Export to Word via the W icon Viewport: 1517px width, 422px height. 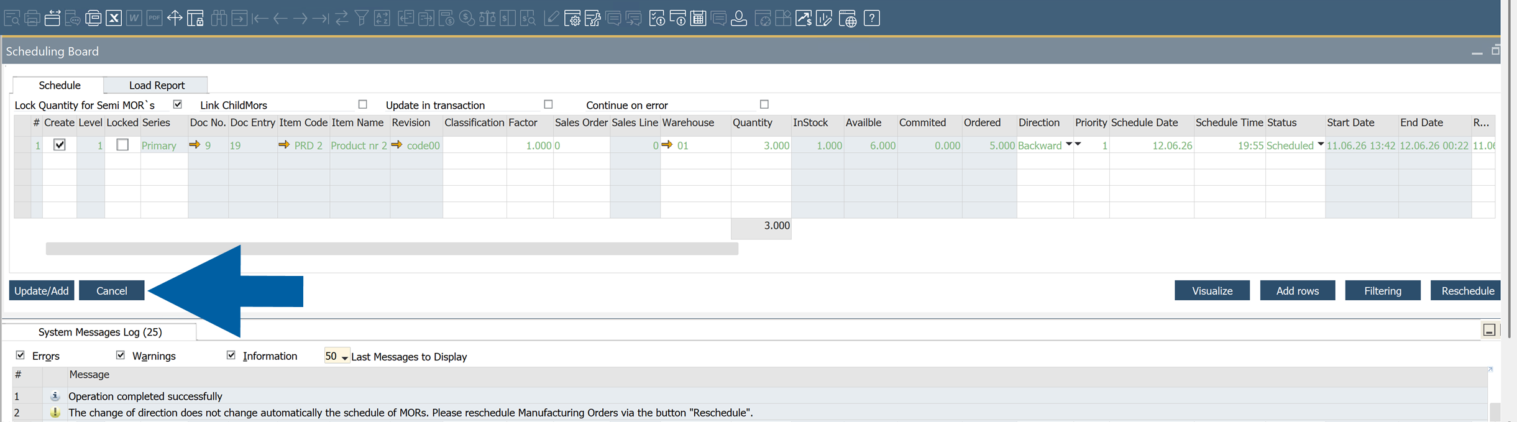pyautogui.click(x=134, y=19)
